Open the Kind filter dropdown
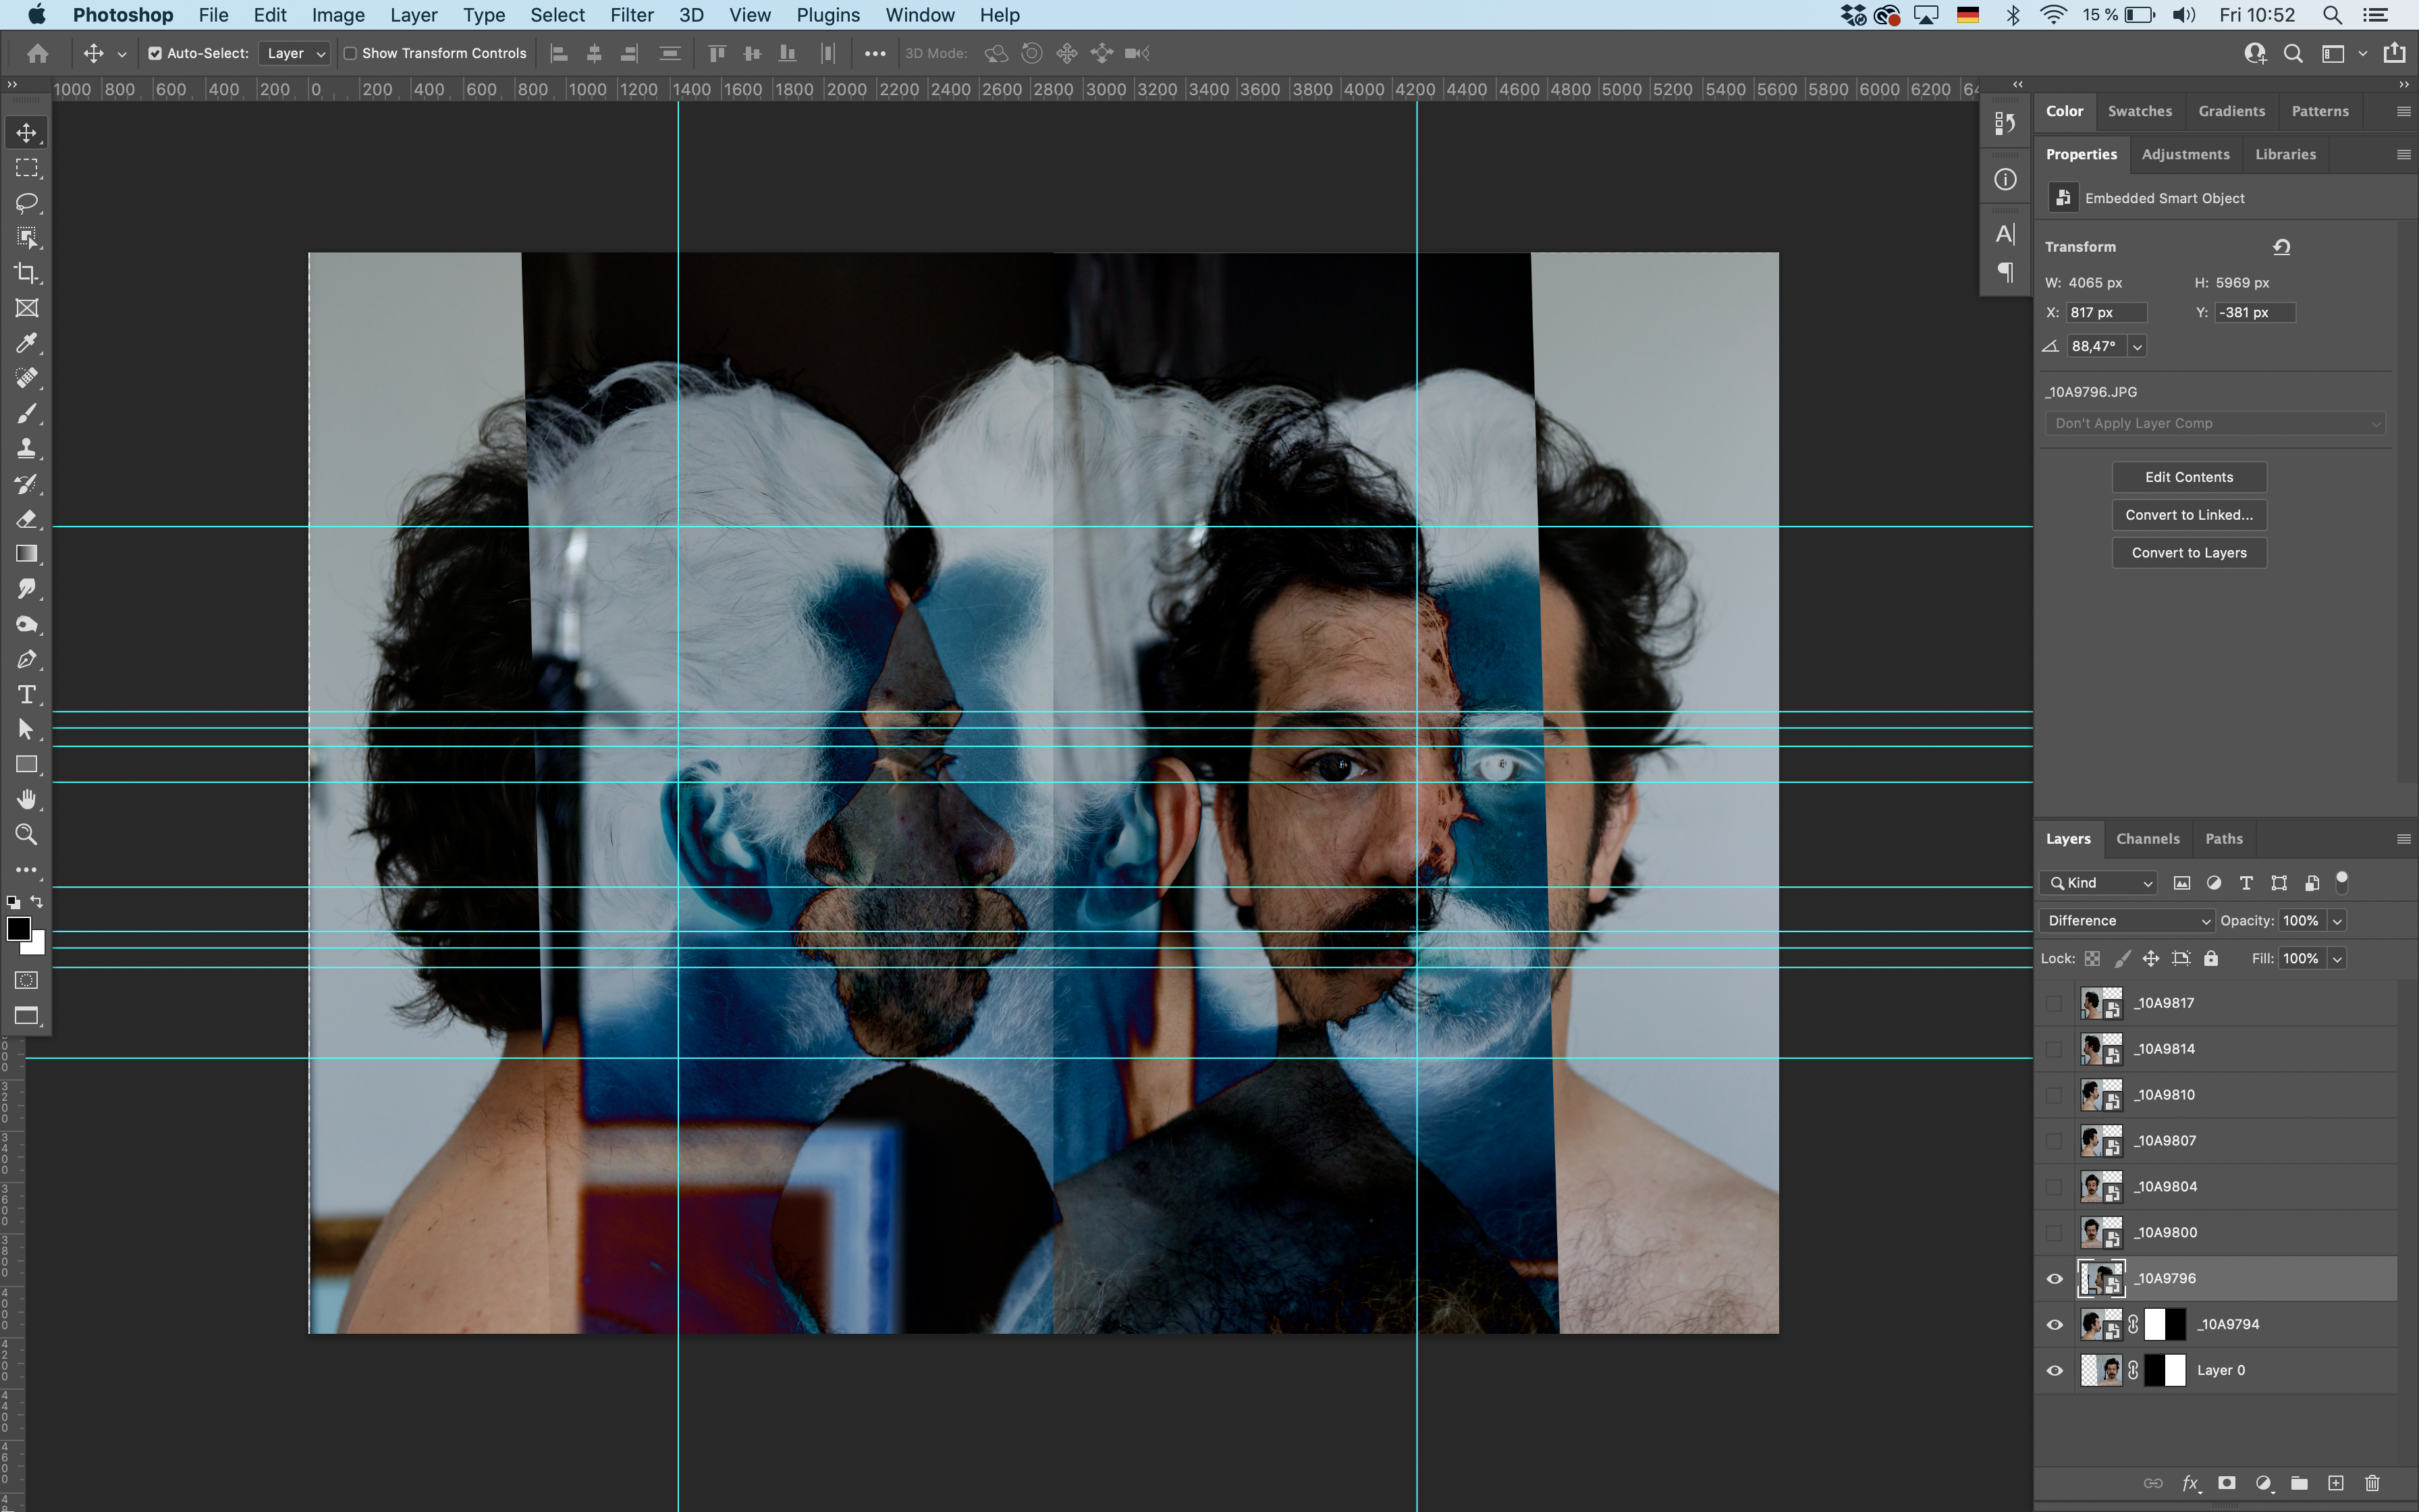This screenshot has height=1512, width=2419. click(x=2098, y=882)
